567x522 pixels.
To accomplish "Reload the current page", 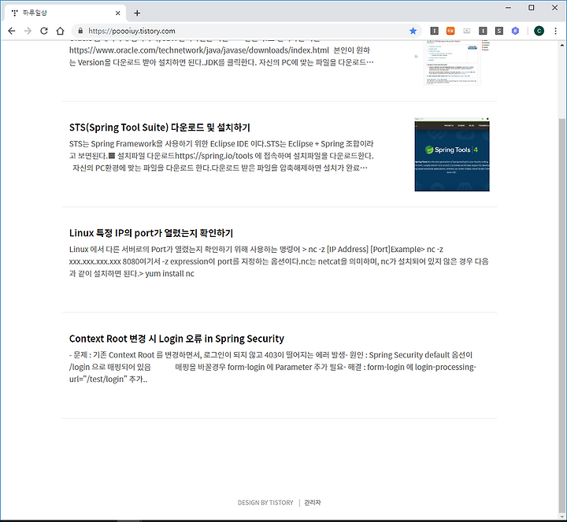I will [44, 31].
